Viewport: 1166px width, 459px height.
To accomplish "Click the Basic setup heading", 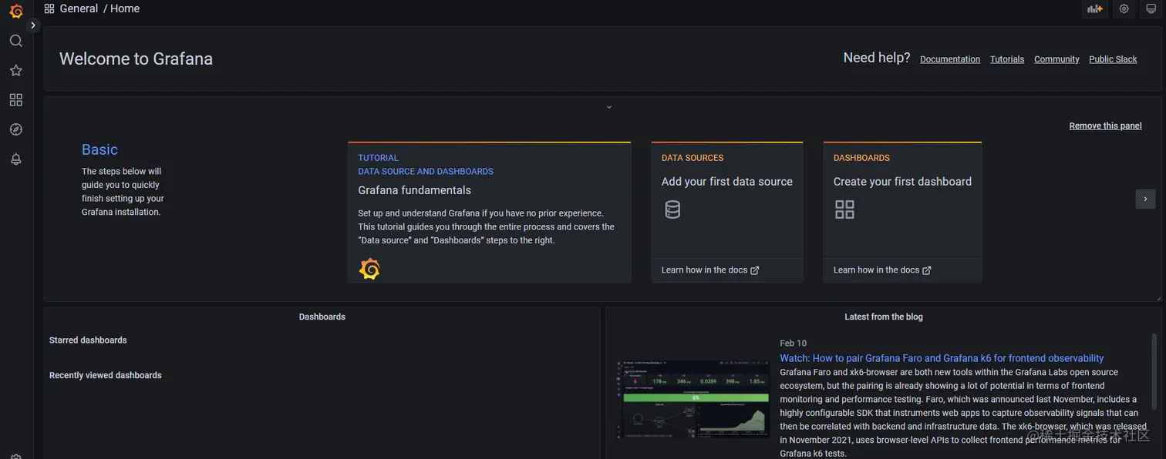I will coord(99,149).
